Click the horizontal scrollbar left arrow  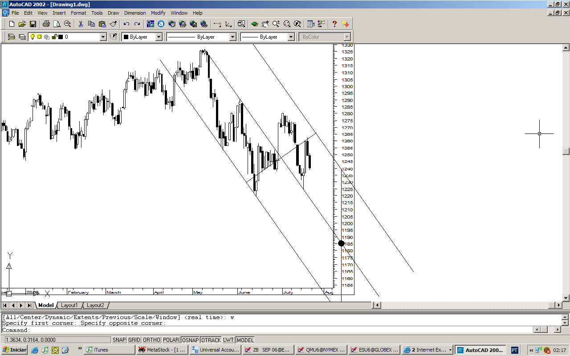(377, 305)
